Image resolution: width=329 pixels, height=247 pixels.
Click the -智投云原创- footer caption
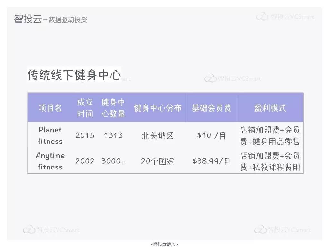click(164, 244)
